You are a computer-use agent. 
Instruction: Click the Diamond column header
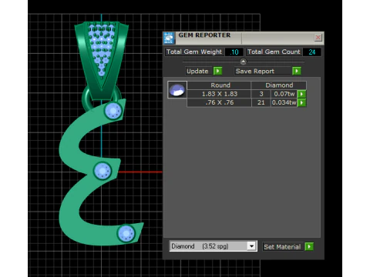tap(279, 85)
